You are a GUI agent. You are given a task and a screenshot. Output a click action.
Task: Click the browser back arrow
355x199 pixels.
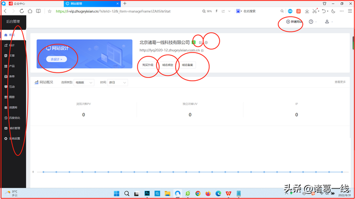pos(6,11)
